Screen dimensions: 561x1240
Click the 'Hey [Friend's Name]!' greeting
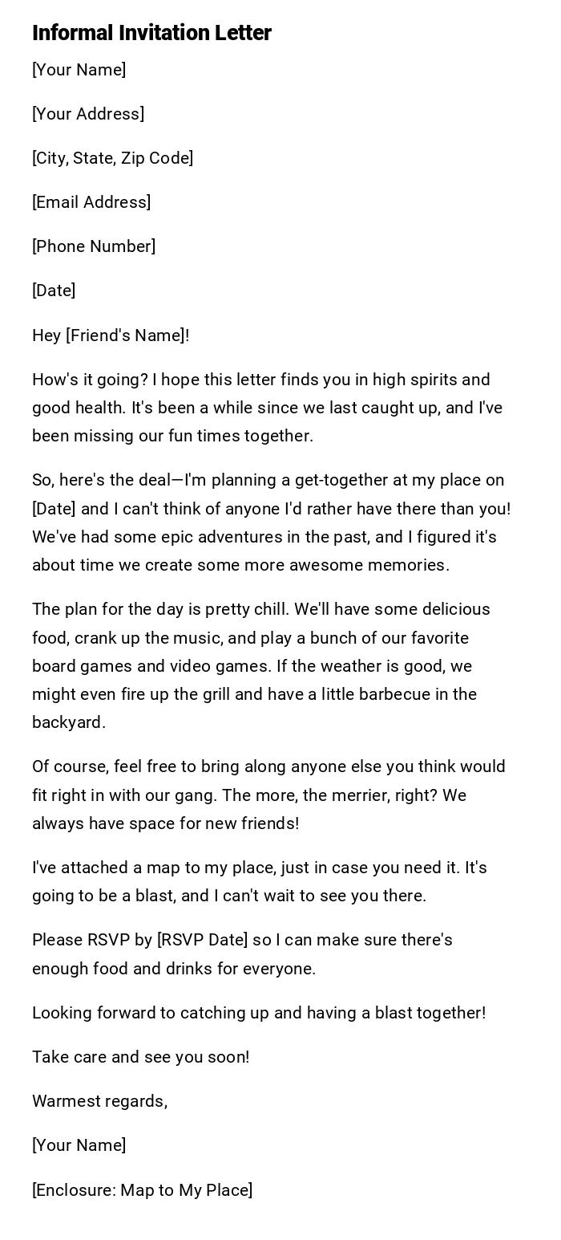(x=111, y=335)
